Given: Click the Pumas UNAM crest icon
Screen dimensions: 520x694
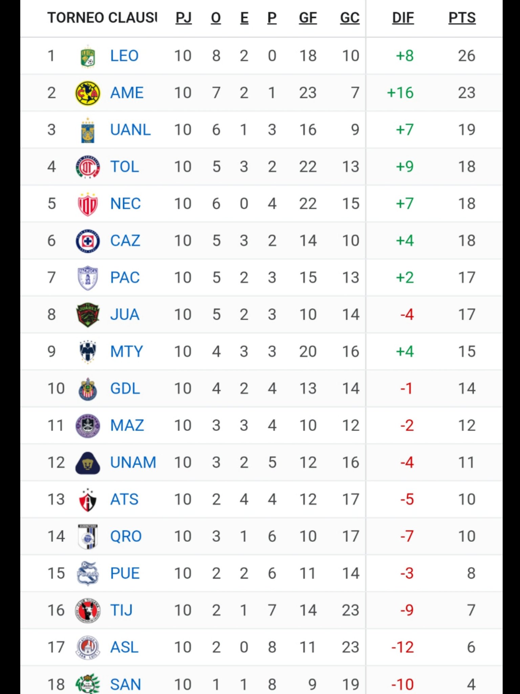Looking at the screenshot, I should (88, 463).
